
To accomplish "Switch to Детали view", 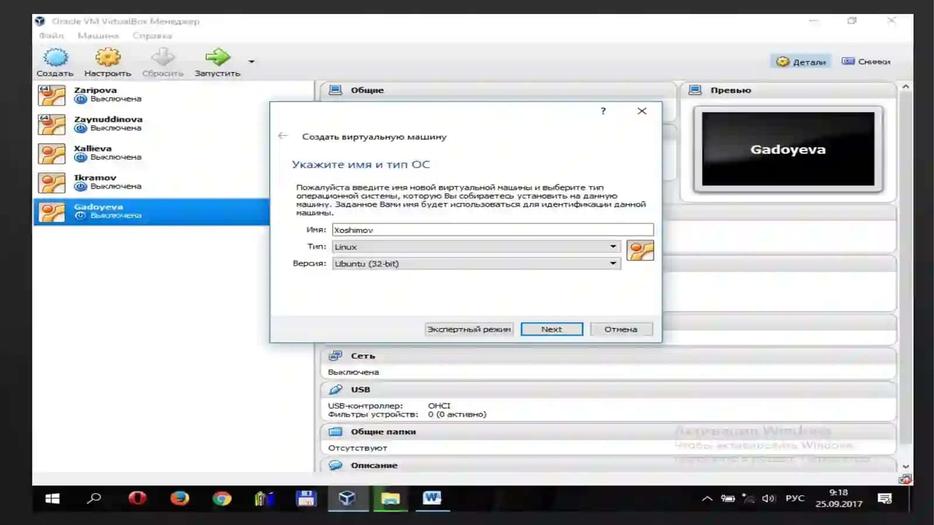I will point(801,61).
